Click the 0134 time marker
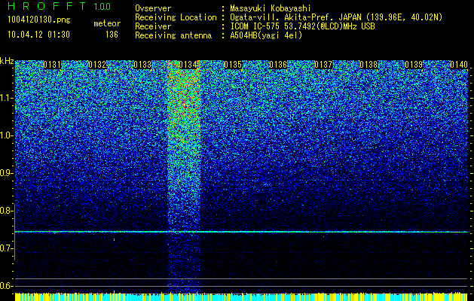 [188, 65]
